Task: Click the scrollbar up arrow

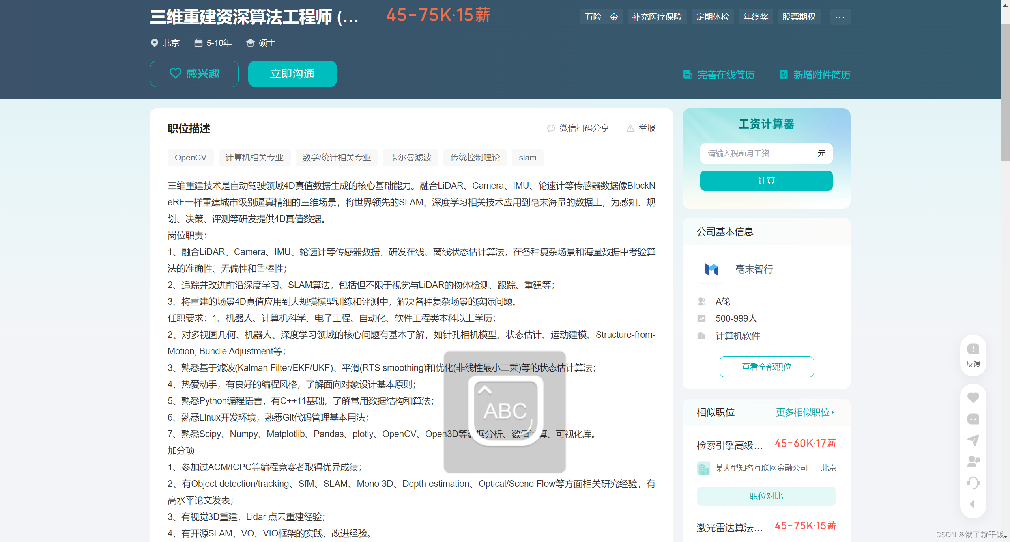Action: click(x=1005, y=5)
